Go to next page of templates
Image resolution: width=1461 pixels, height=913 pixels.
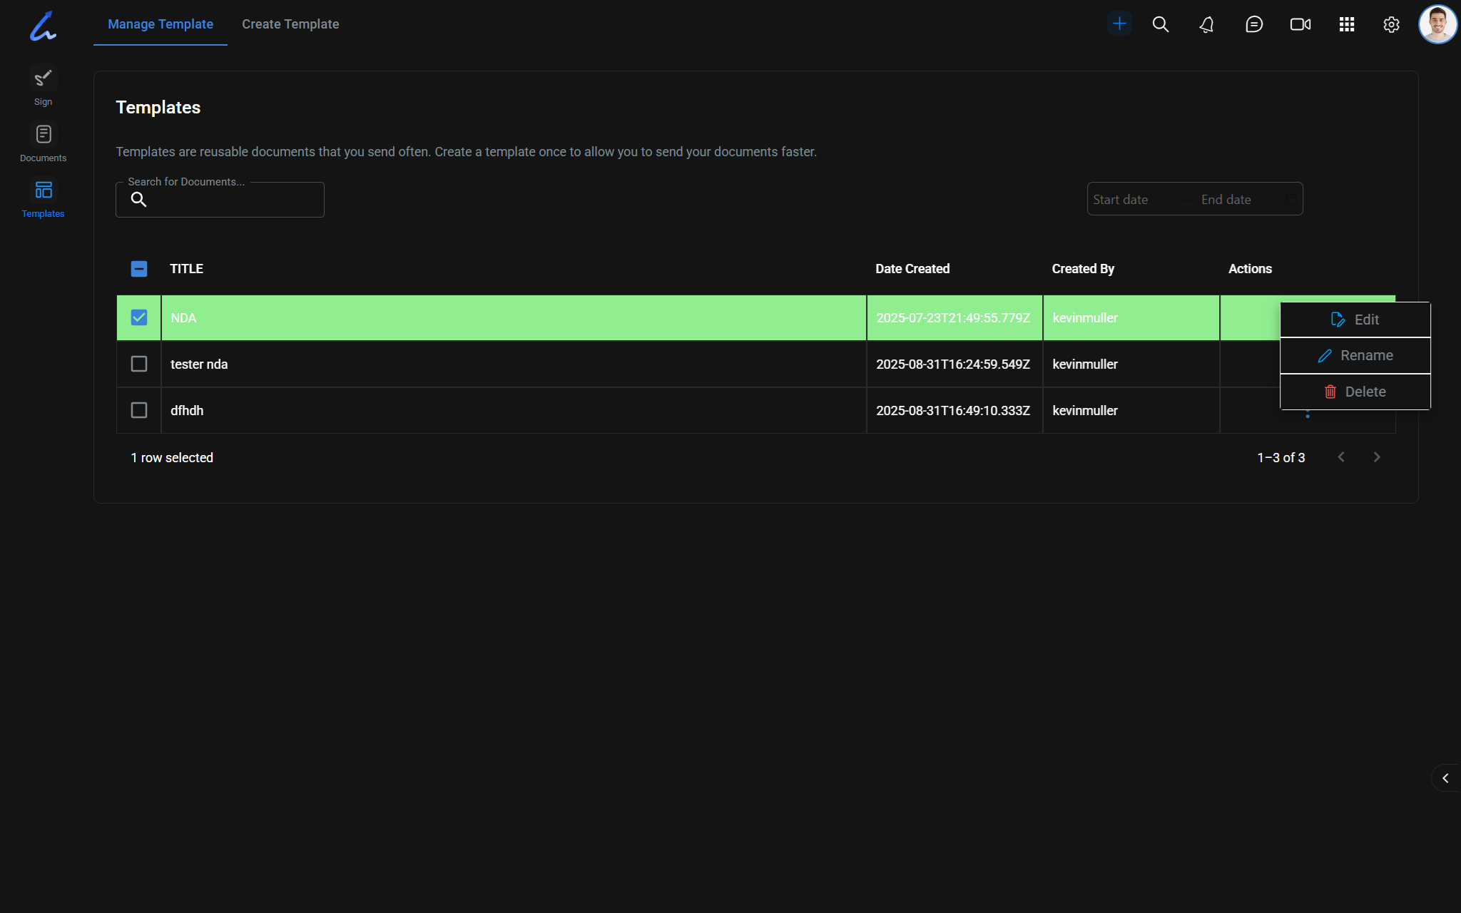point(1377,457)
